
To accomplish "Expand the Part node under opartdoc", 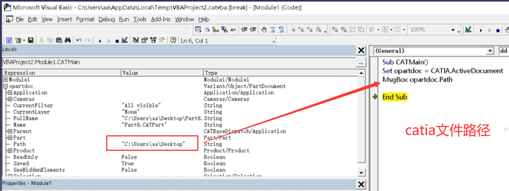I will (10, 138).
